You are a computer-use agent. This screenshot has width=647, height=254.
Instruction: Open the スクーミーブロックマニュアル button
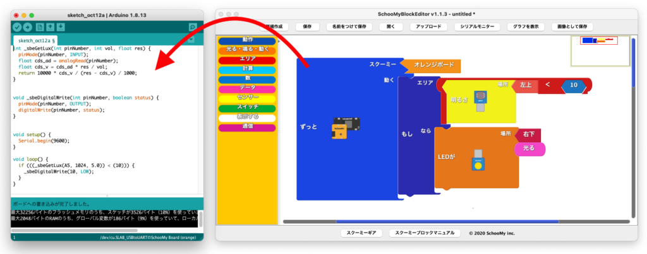click(425, 233)
